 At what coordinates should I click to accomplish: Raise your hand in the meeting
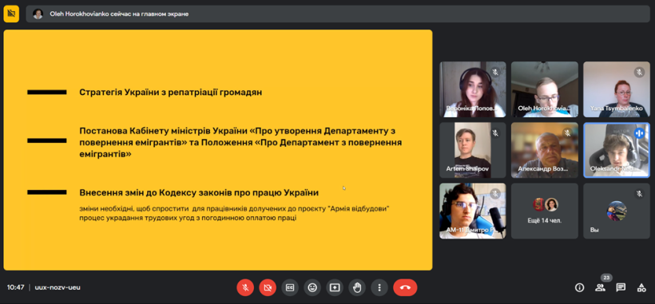[357, 287]
